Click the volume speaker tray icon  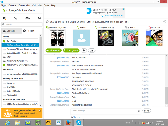point(151,123)
